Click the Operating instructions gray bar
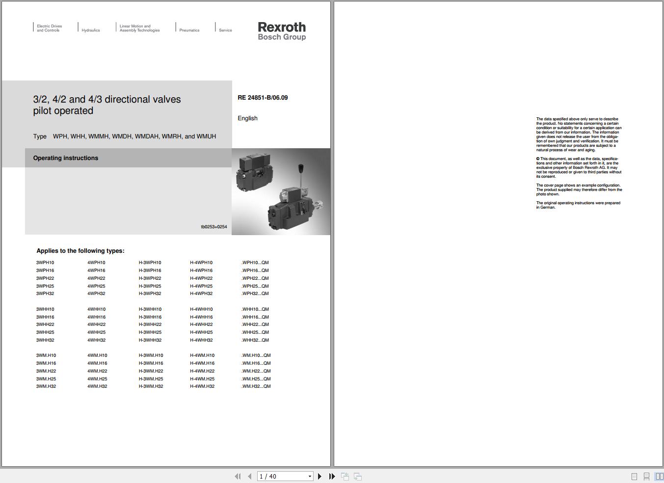Screen dimensions: 664x483 [x=65, y=158]
